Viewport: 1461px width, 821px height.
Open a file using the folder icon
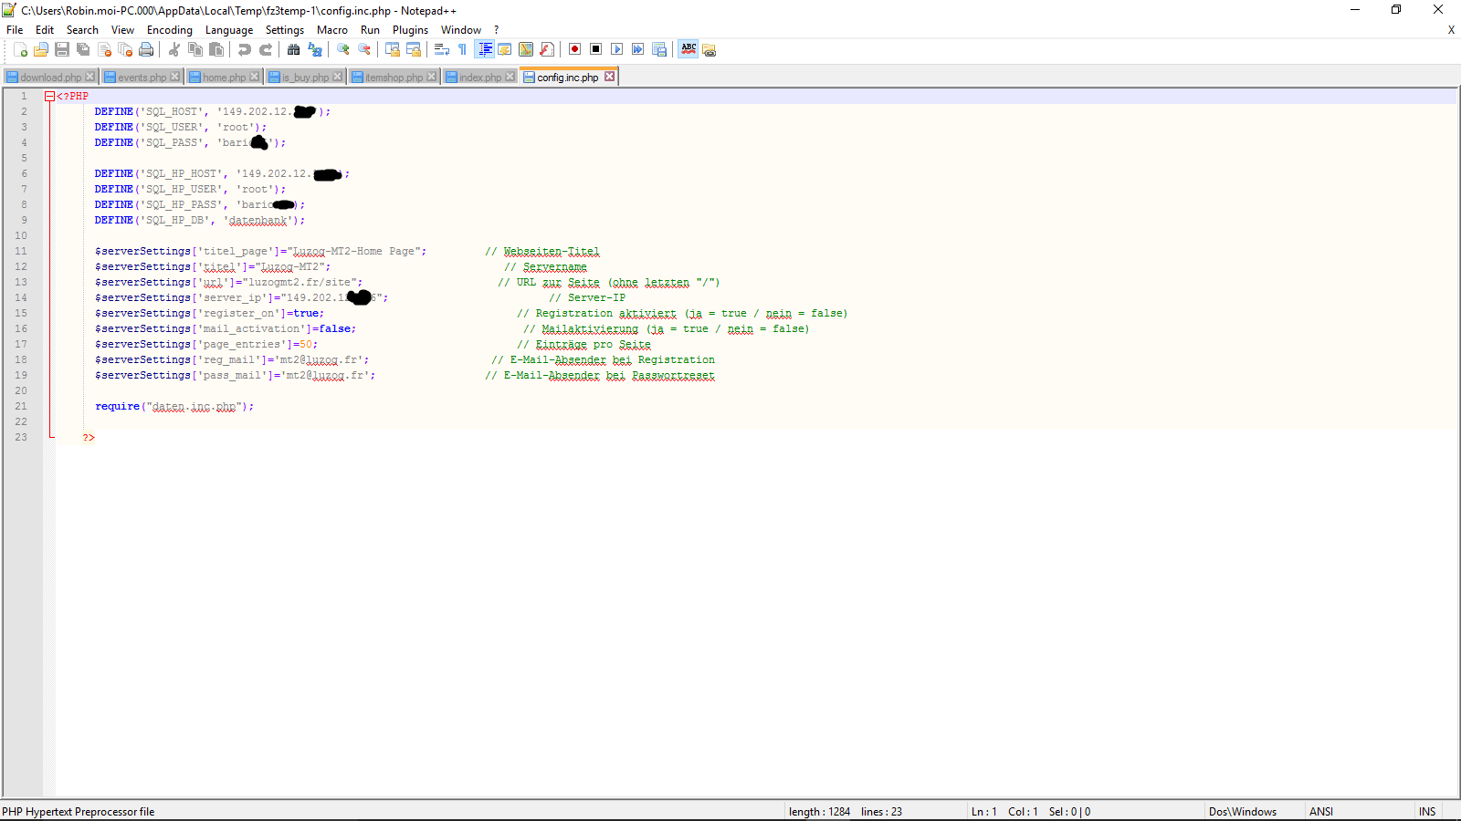click(x=41, y=49)
